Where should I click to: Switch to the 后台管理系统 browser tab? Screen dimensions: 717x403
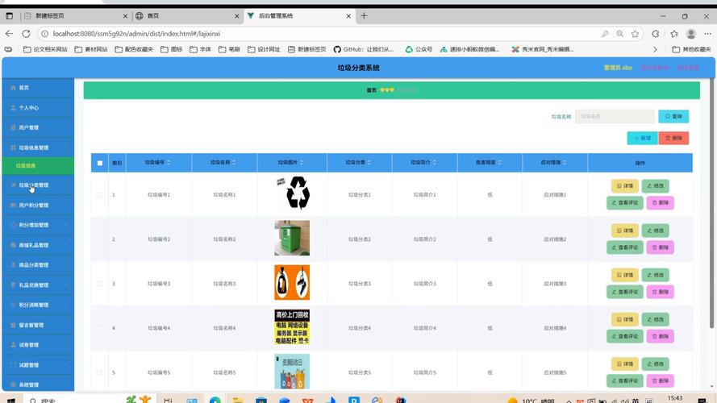pyautogui.click(x=299, y=16)
